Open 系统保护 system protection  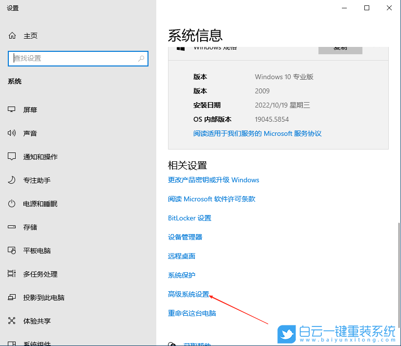click(181, 275)
